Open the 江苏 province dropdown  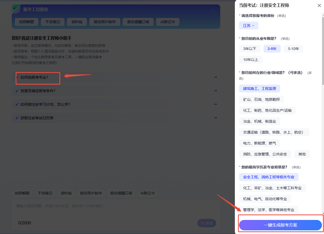point(248,26)
